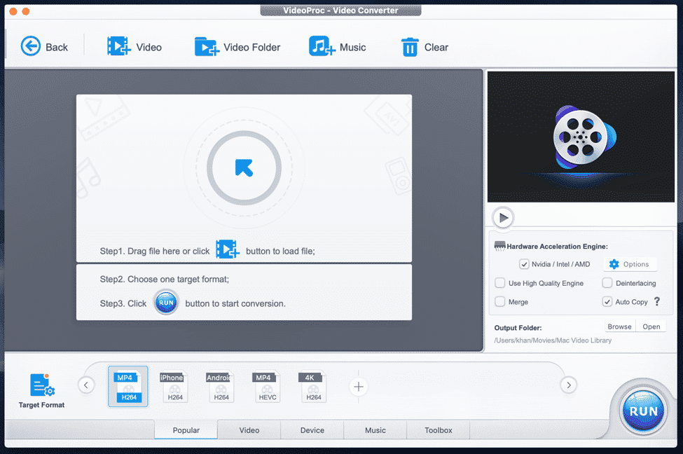Switch to the Device tab
The image size is (683, 454).
click(x=312, y=430)
